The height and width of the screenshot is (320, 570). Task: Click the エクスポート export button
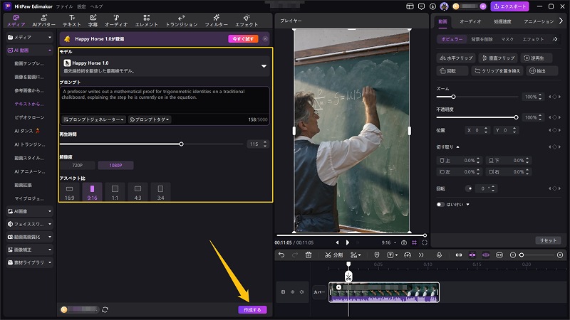pyautogui.click(x=509, y=6)
